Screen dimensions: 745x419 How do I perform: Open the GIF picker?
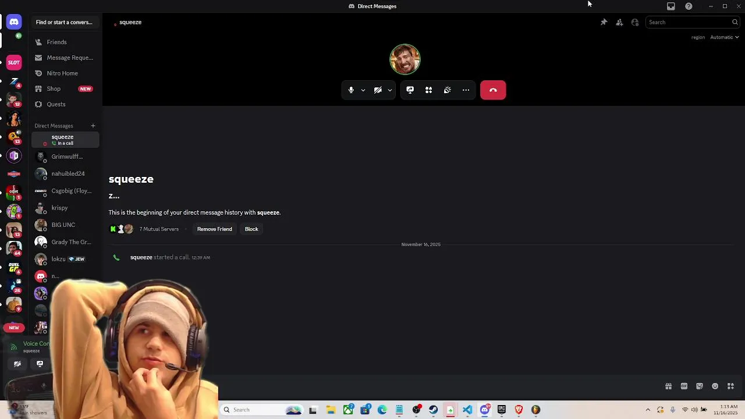[x=684, y=386]
